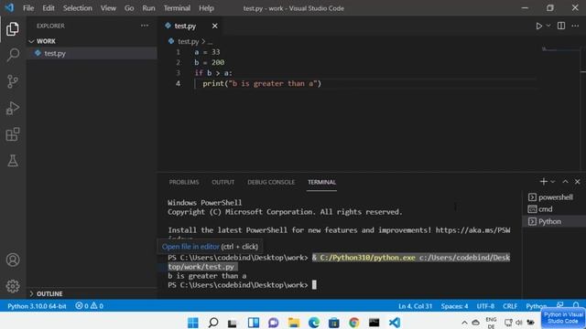Click the feedback icon in the status bar
Viewport: 586px width, 329px height.
[x=559, y=305]
